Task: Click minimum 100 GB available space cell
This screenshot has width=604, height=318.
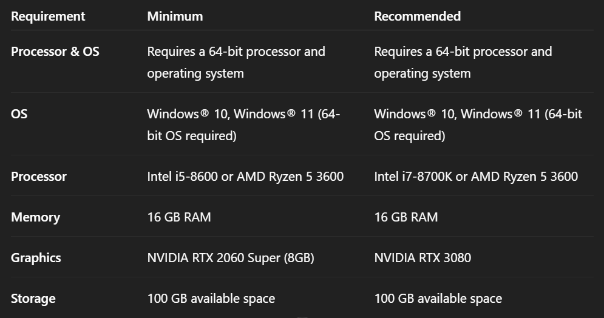Action: (211, 299)
